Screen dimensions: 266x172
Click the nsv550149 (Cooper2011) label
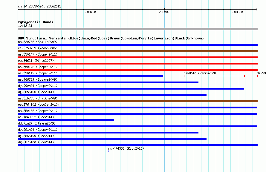click(x=38, y=73)
